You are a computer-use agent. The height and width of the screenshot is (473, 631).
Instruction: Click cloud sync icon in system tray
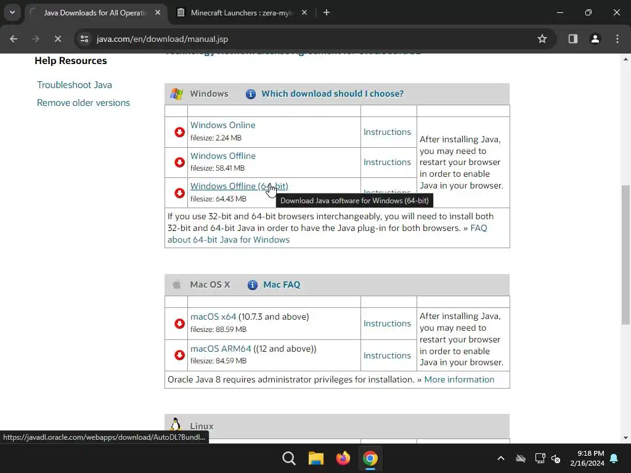point(520,458)
